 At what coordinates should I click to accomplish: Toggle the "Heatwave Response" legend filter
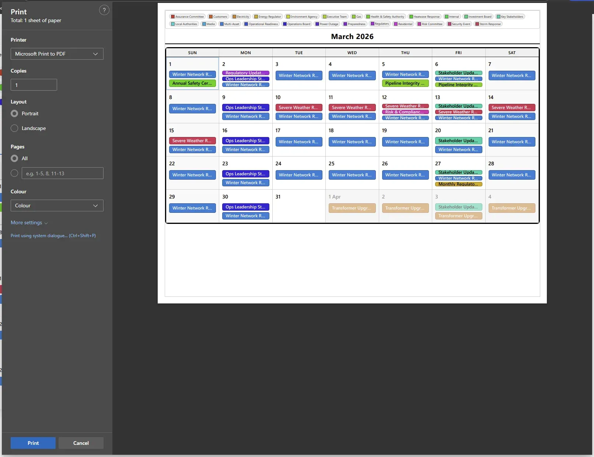click(424, 17)
